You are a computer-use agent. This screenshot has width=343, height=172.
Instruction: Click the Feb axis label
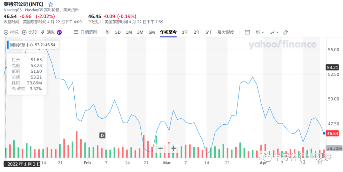click(87, 163)
